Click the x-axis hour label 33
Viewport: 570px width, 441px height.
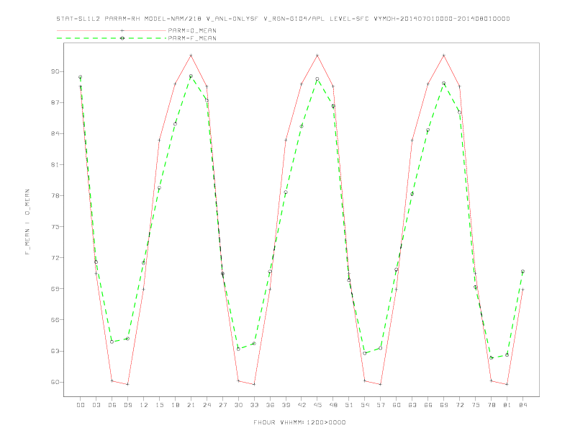[x=254, y=405]
